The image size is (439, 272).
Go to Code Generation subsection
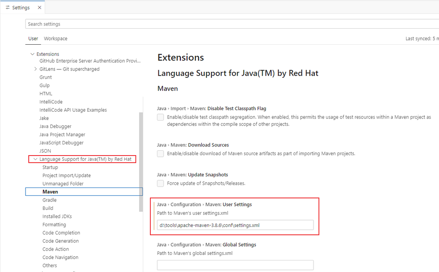(x=60, y=241)
